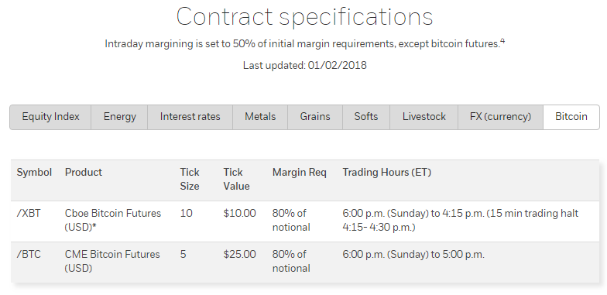Select Cboe Bitcoin Futures product name

113,220
